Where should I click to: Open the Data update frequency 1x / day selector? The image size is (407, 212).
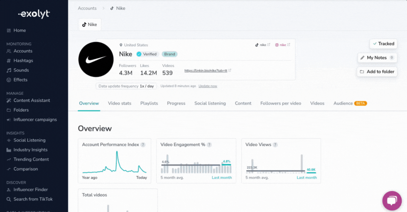coord(126,86)
